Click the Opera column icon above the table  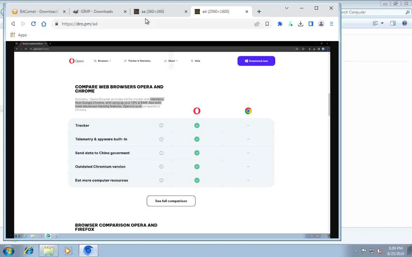(197, 111)
